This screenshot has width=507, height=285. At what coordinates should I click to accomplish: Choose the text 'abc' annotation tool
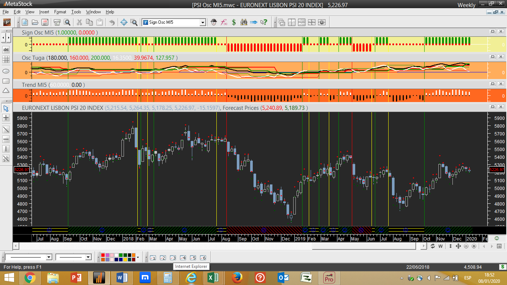(6, 49)
